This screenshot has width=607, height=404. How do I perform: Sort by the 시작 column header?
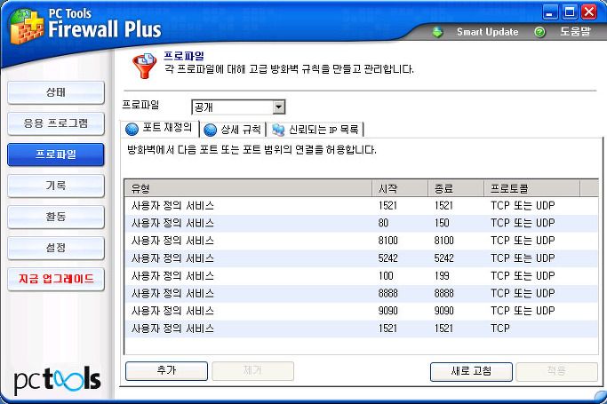[x=400, y=188]
